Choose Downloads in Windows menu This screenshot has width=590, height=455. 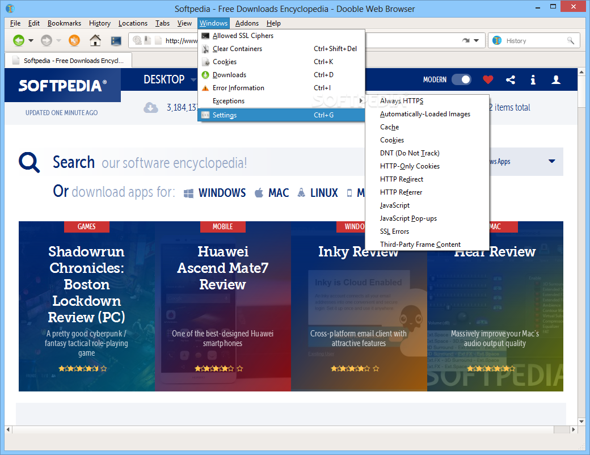281,75
